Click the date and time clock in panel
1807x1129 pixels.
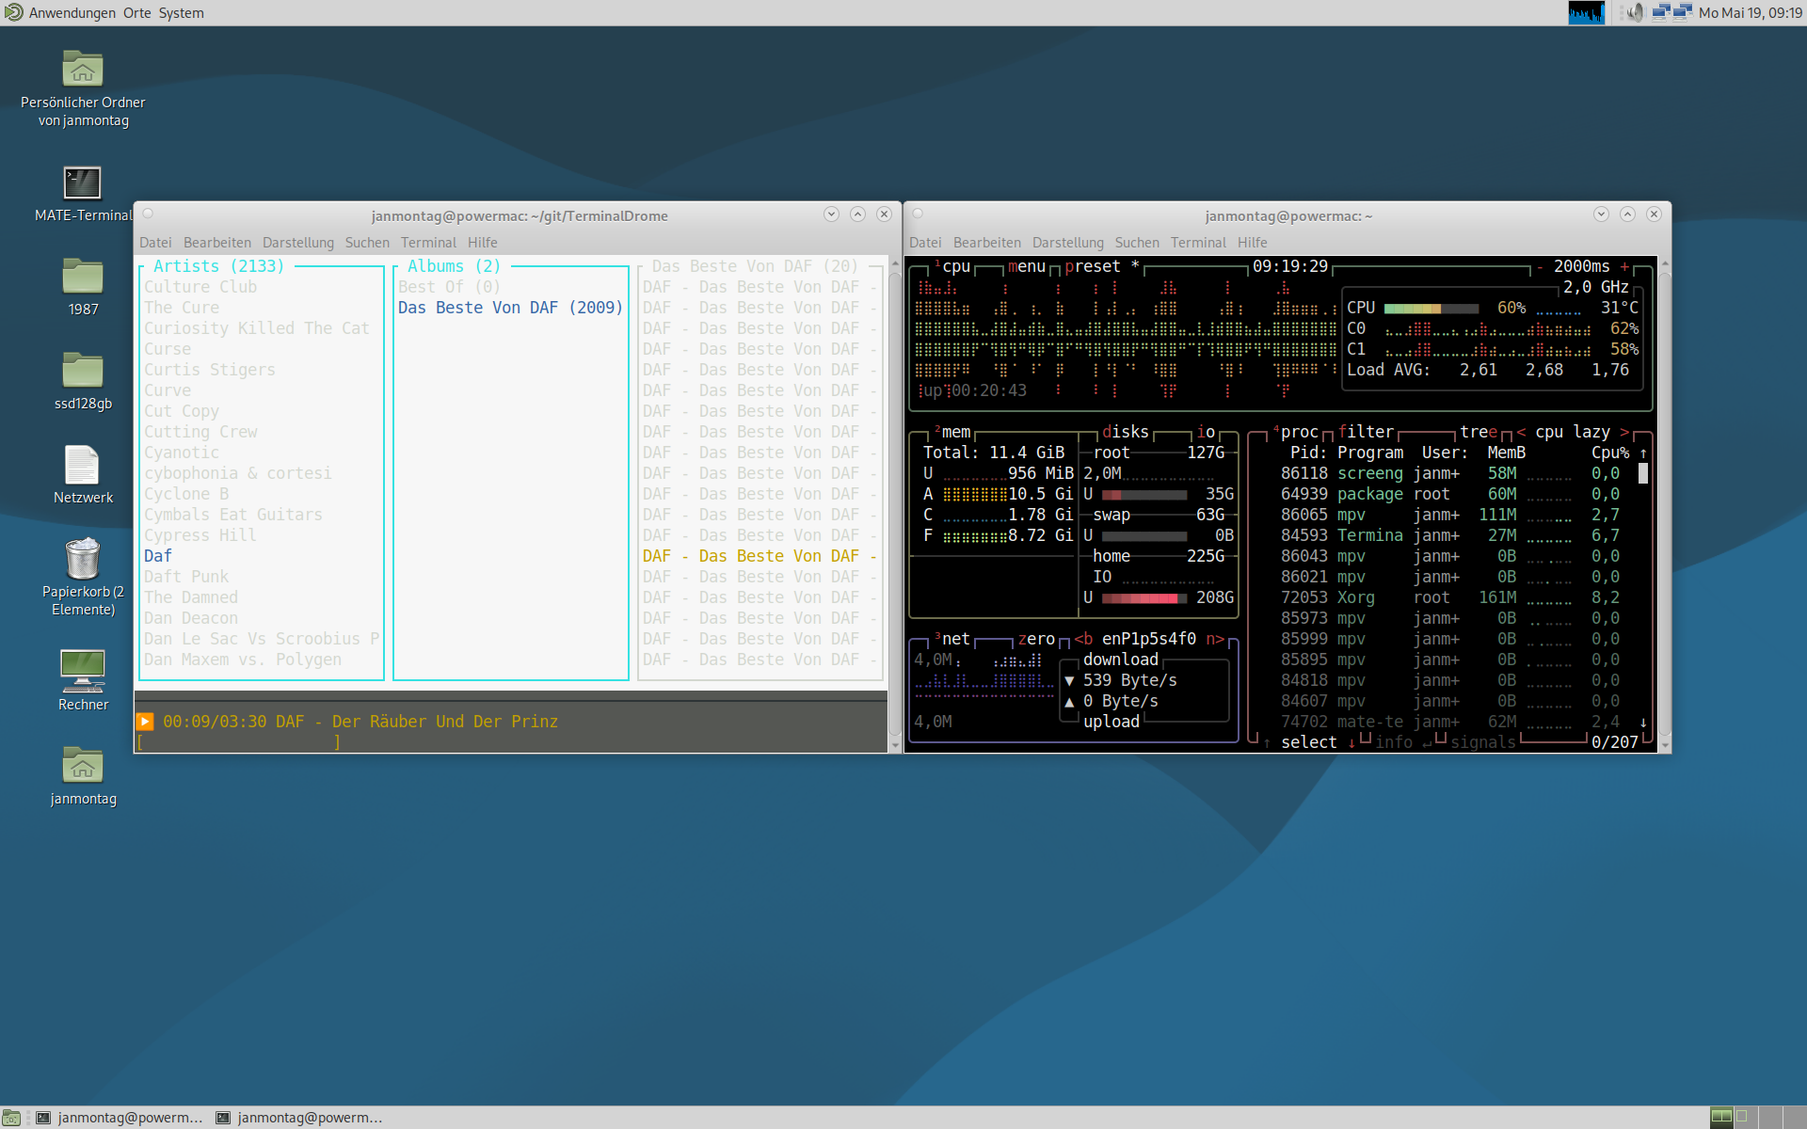1751,12
